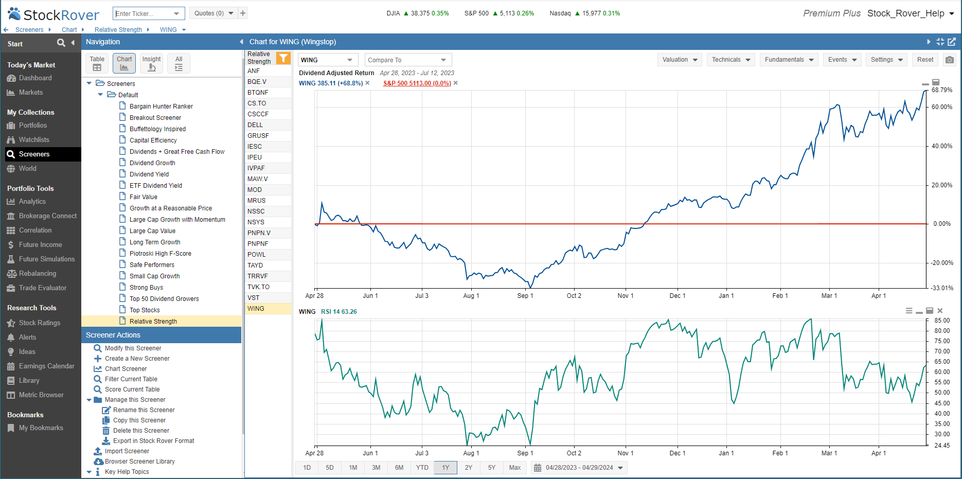Open Ideas research tool

click(27, 352)
